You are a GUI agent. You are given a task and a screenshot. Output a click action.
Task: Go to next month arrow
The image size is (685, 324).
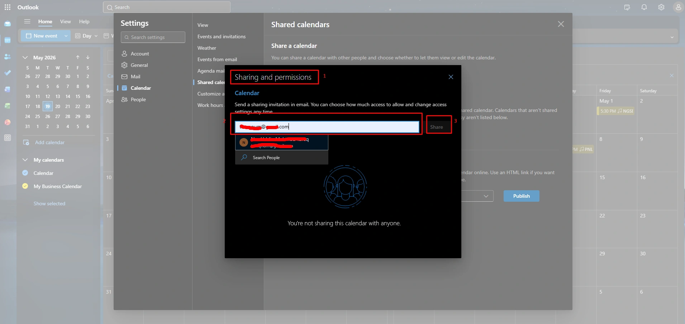tap(88, 57)
